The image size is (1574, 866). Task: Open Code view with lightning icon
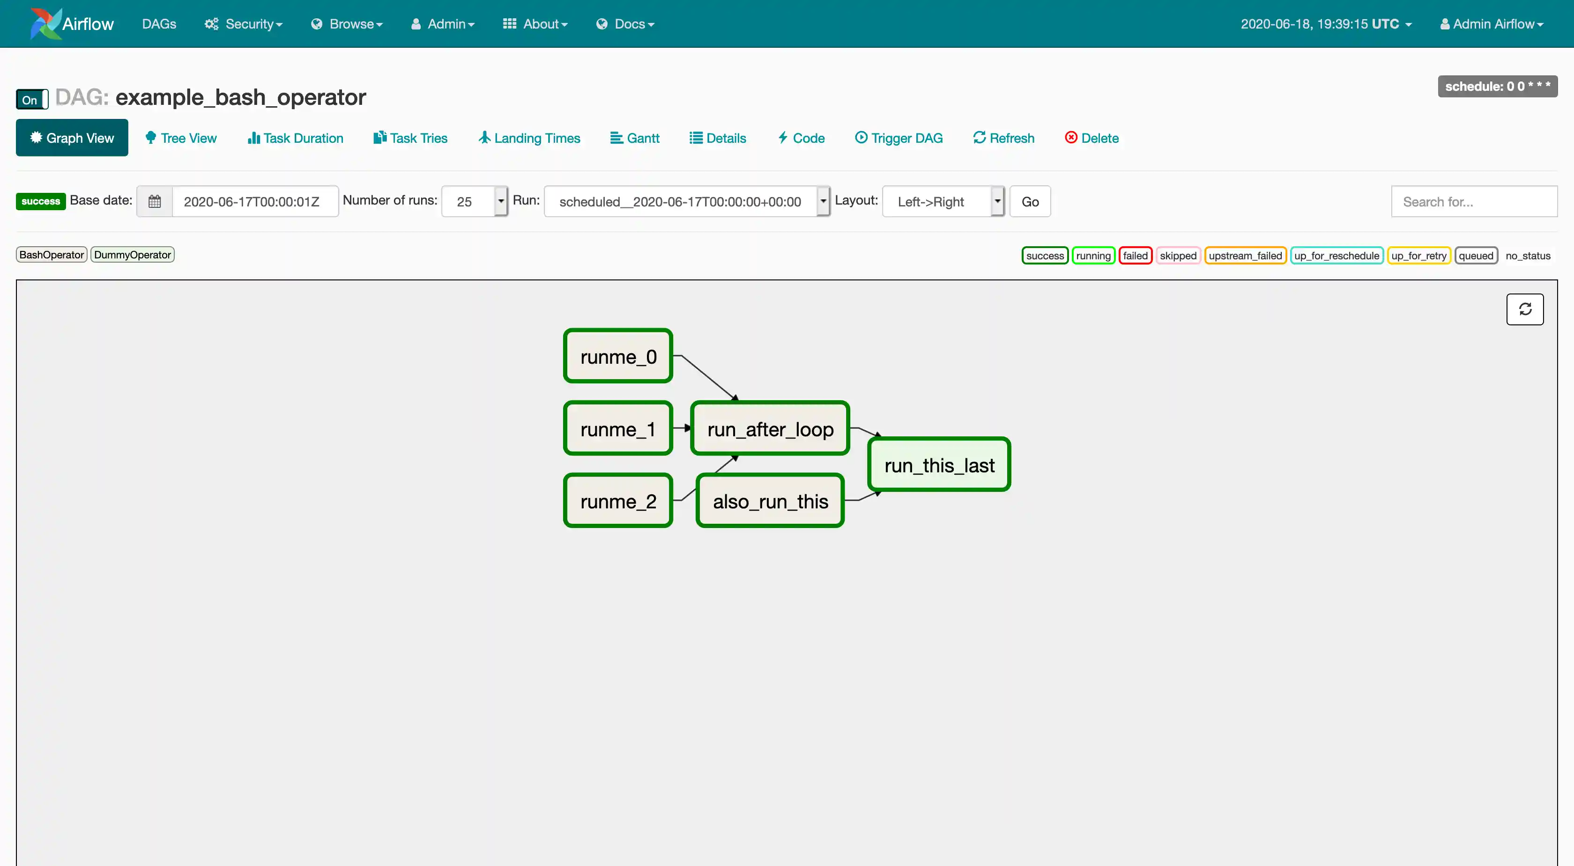pos(783,138)
